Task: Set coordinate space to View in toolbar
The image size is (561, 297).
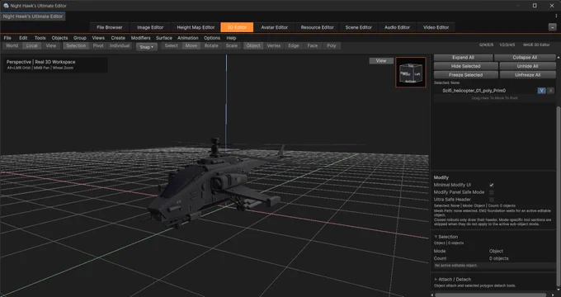Action: [51, 46]
